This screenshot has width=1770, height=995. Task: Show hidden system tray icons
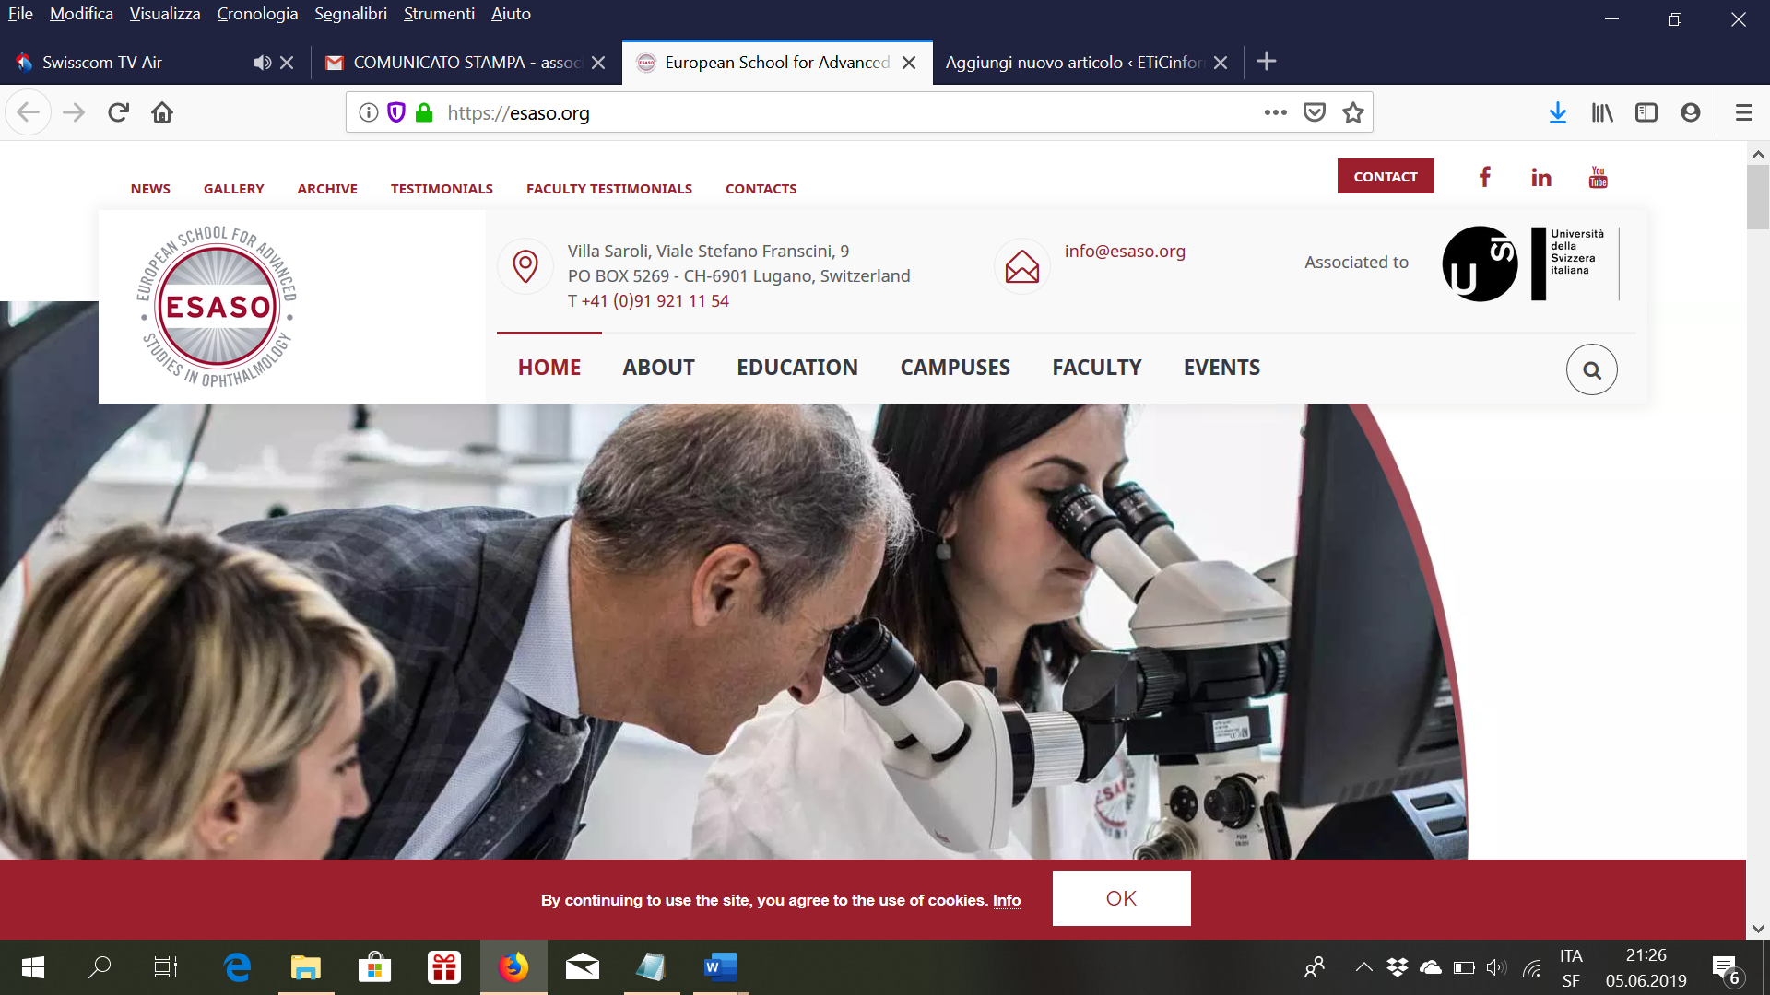1363,967
